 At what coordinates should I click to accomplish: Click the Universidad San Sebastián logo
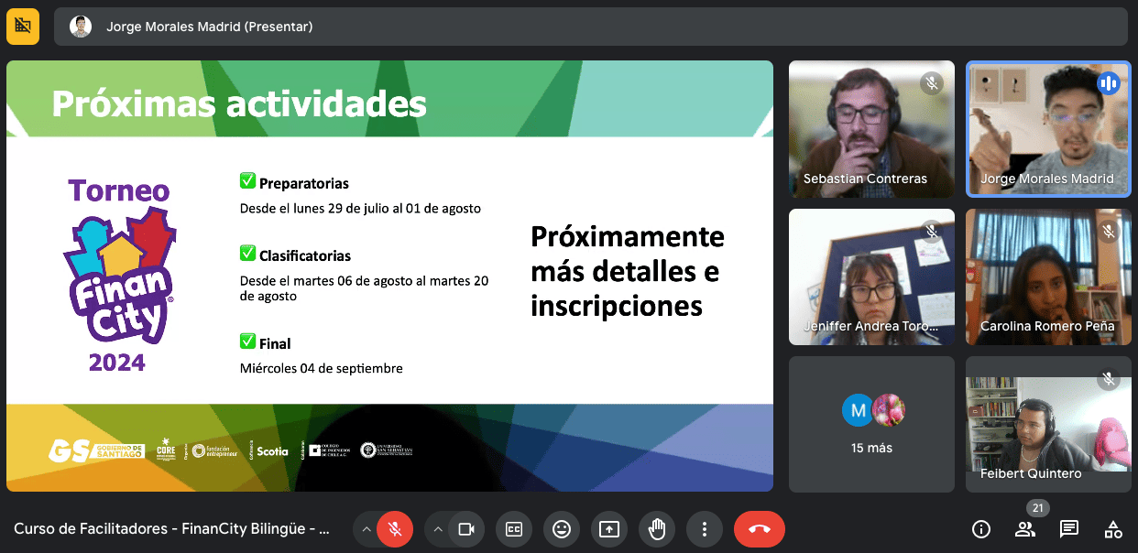387,450
